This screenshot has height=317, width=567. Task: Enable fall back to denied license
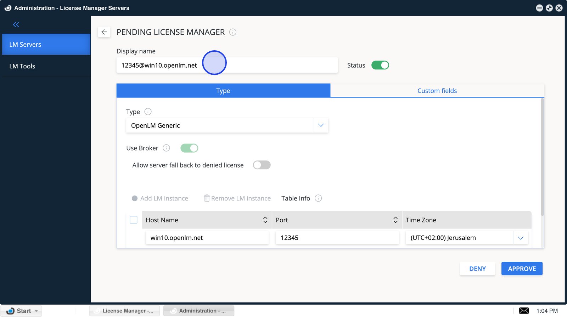coord(262,165)
